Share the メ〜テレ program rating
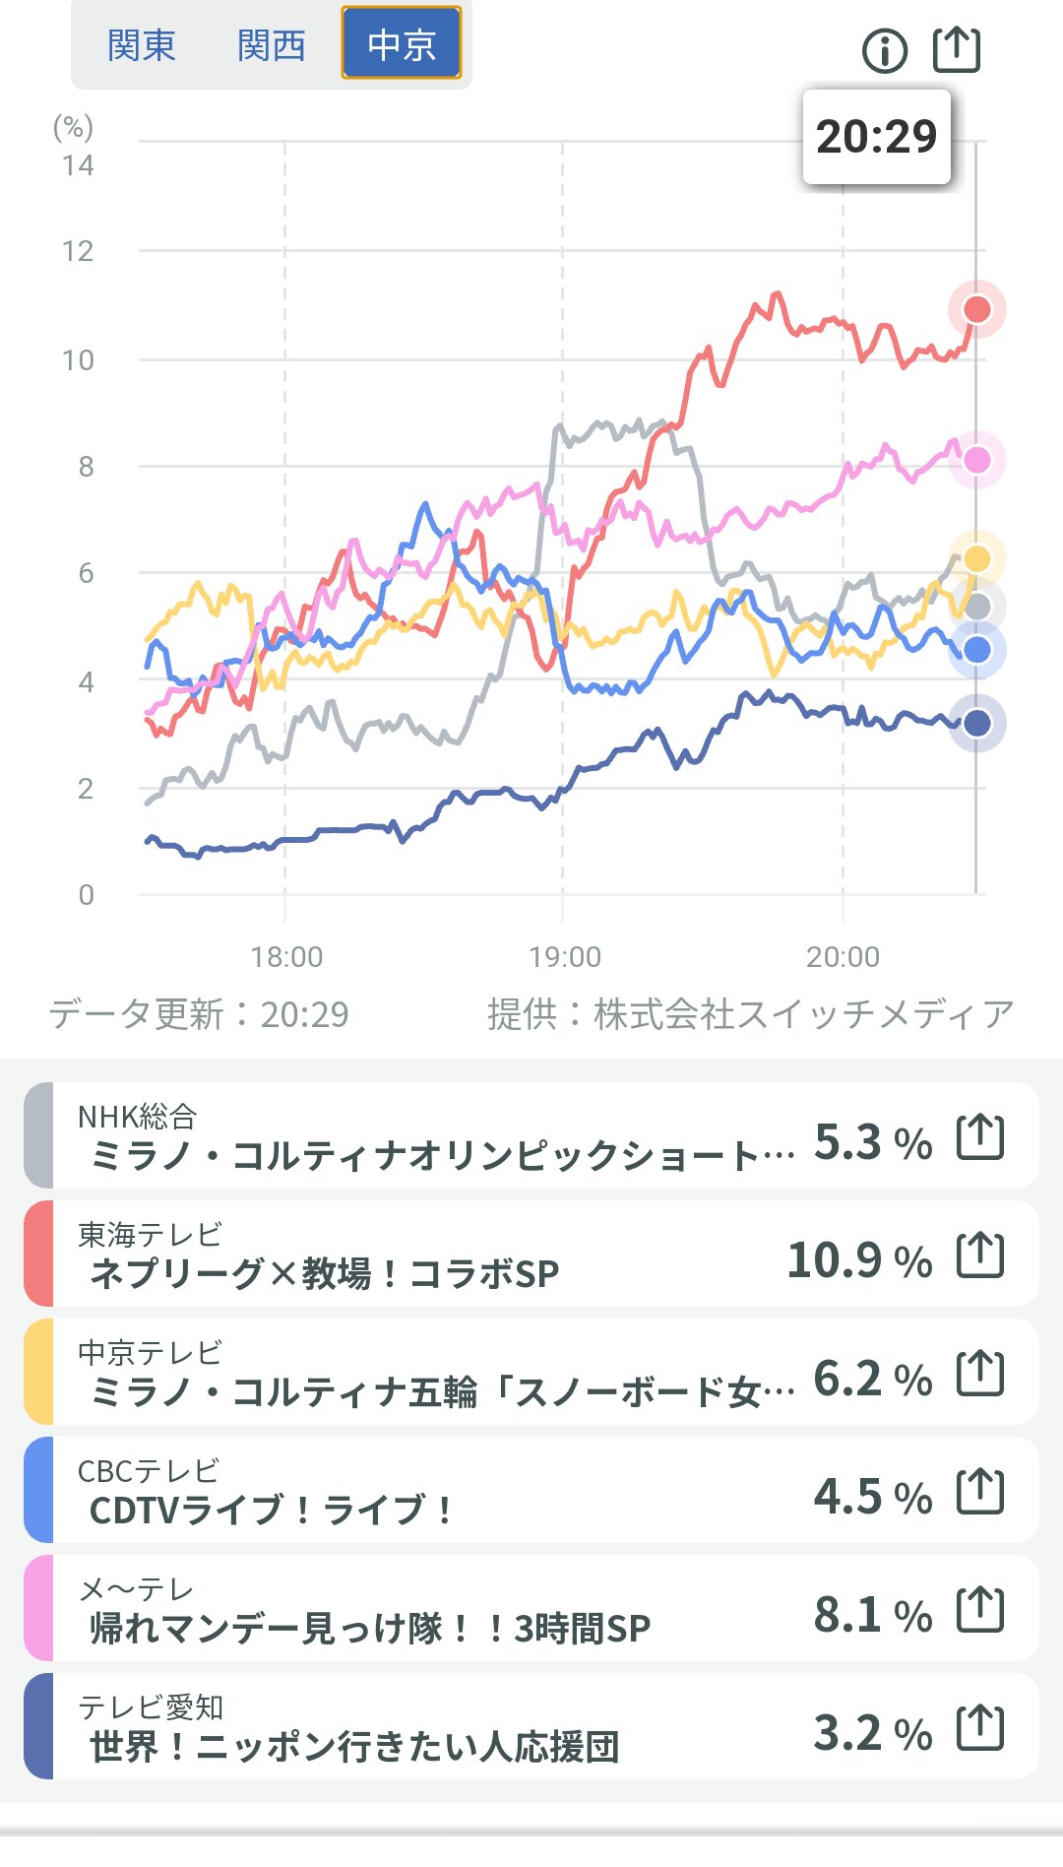This screenshot has height=1867, width=1063. 980,1610
